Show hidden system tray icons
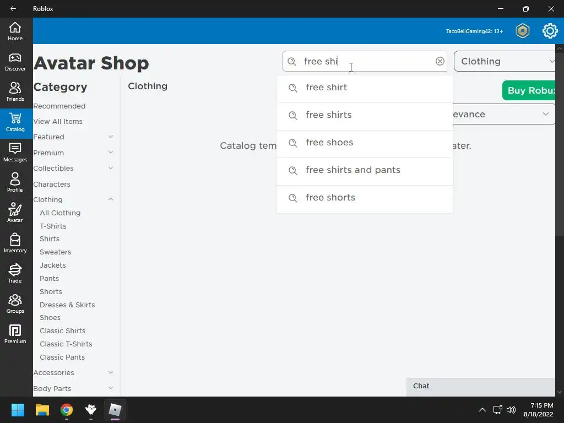Image resolution: width=564 pixels, height=423 pixels. 482,410
